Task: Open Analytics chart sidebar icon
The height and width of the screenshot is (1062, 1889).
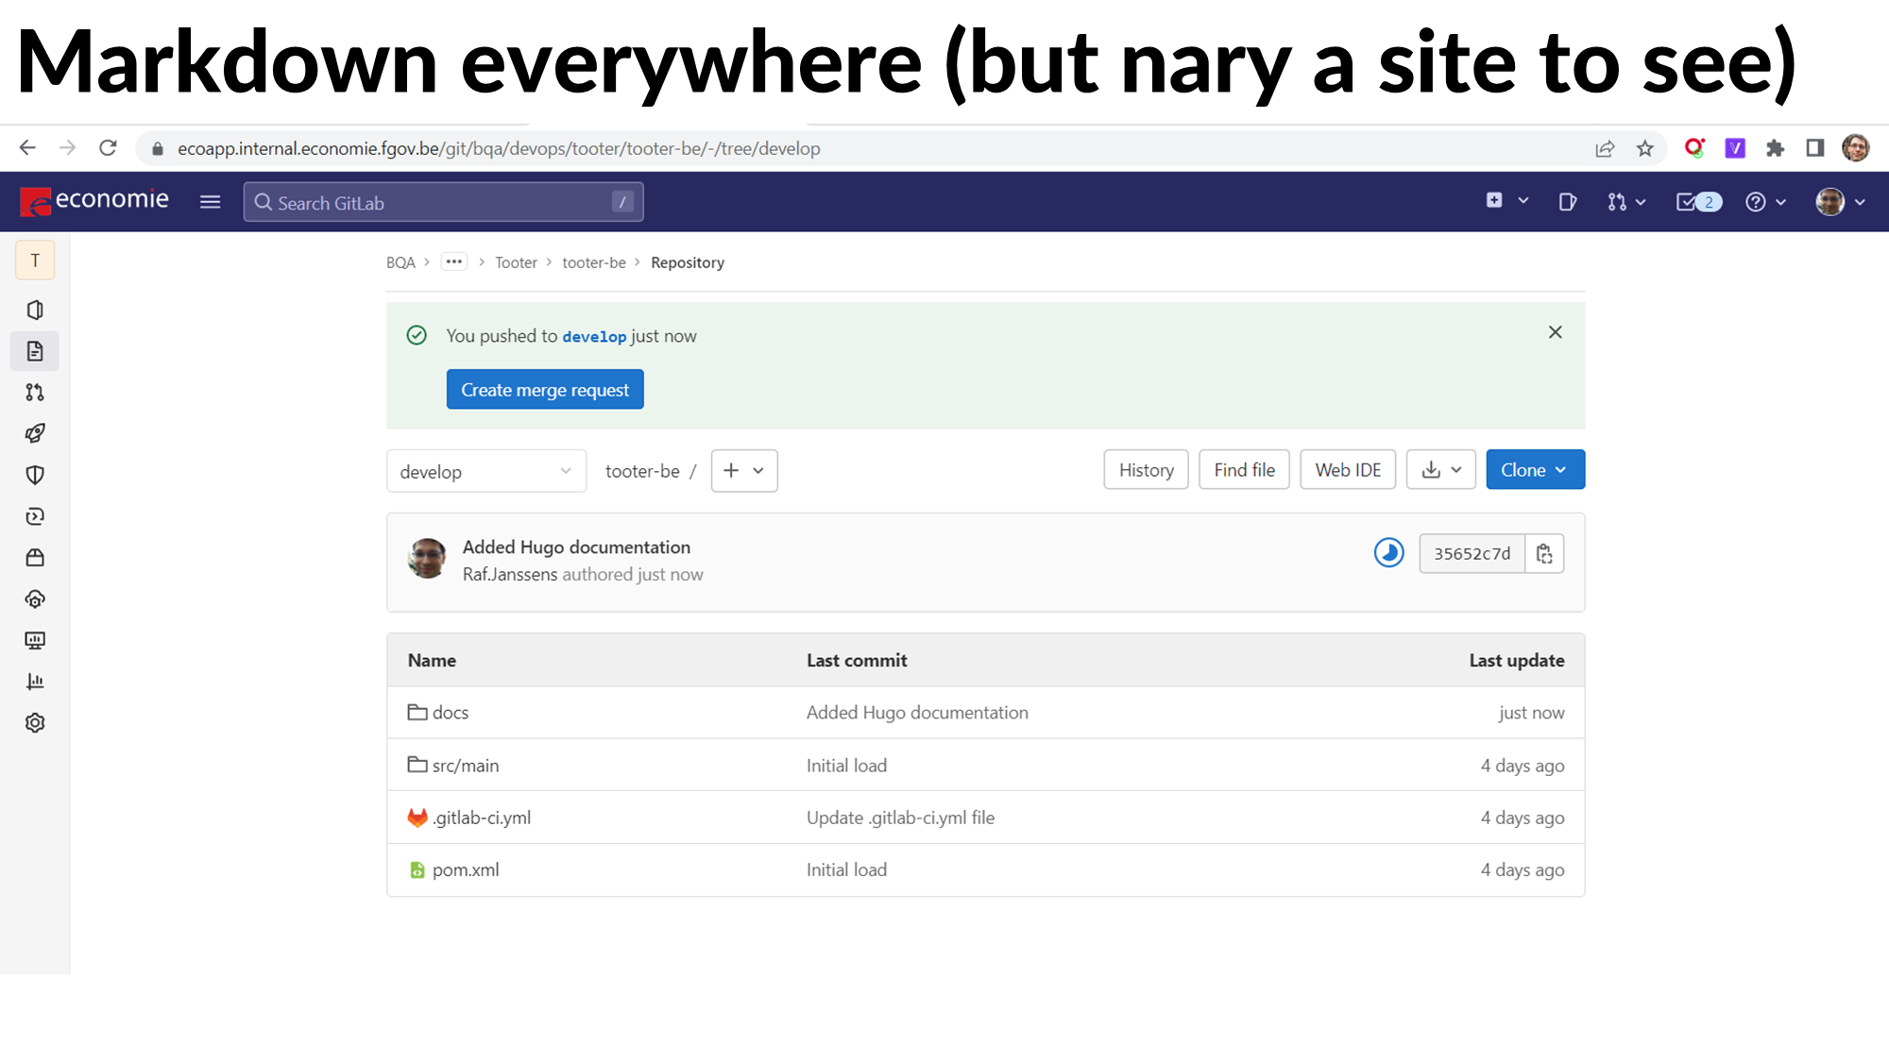Action: click(35, 682)
